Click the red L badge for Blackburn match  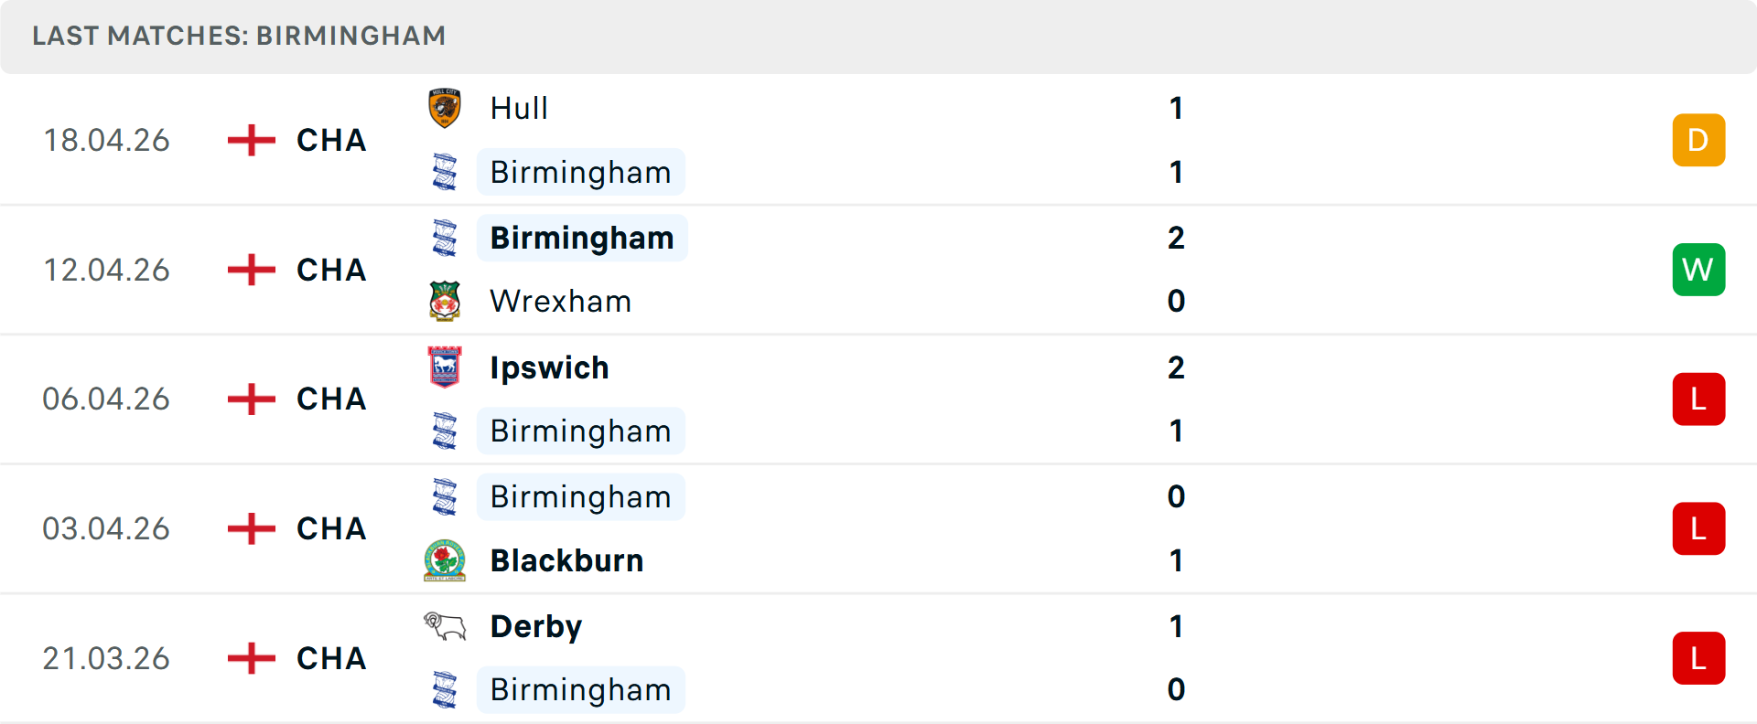[1698, 528]
